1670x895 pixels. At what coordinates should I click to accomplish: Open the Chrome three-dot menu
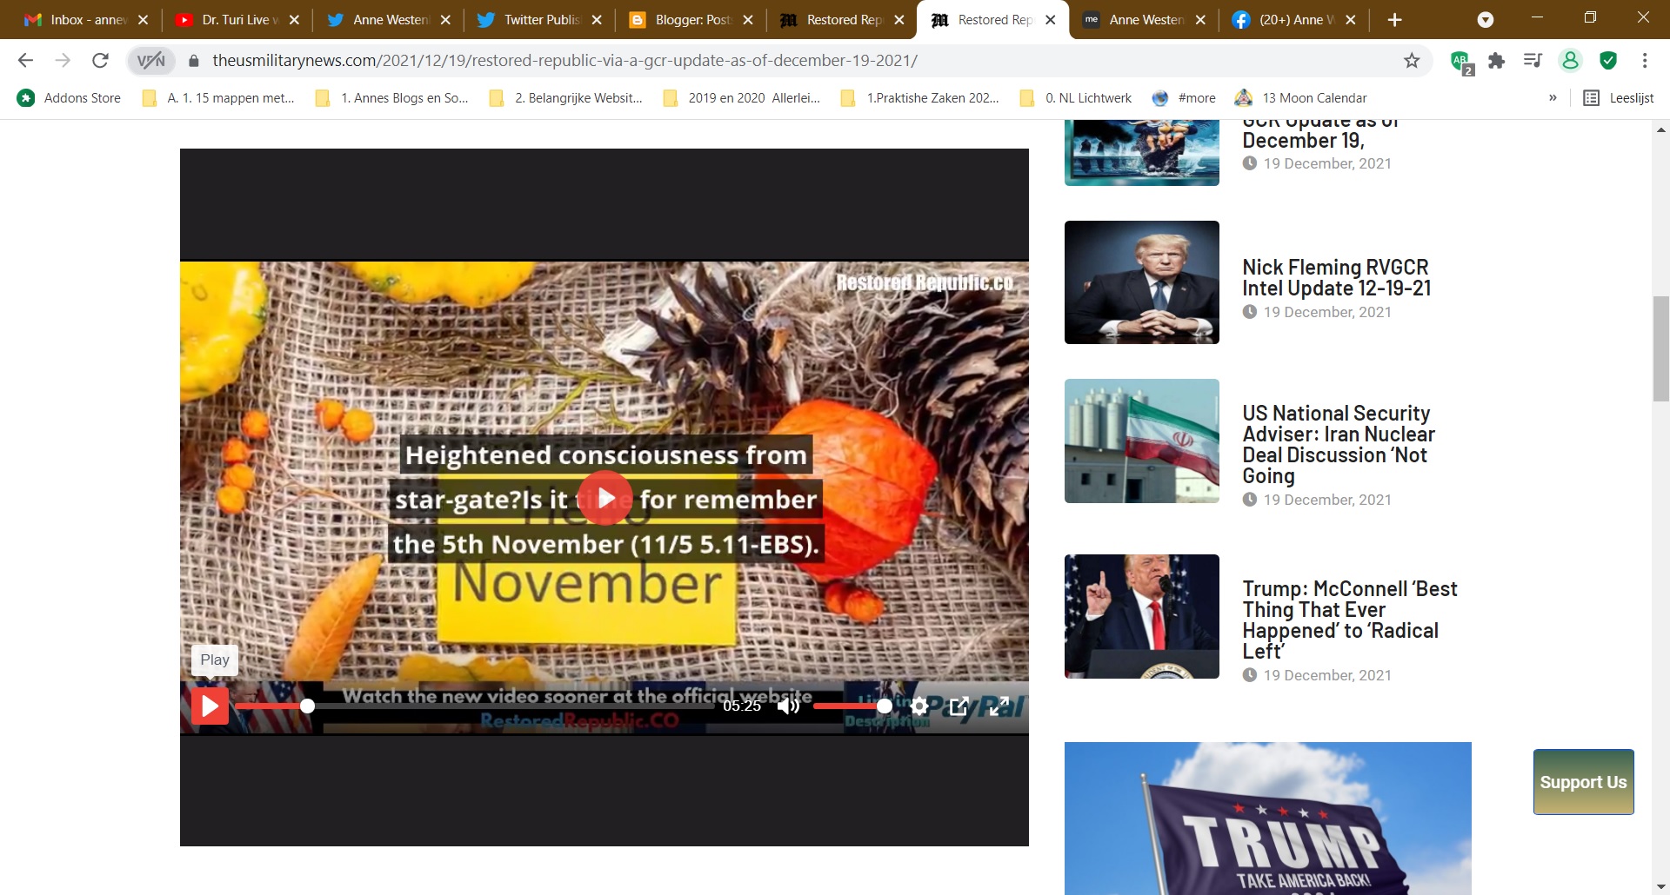(x=1645, y=61)
